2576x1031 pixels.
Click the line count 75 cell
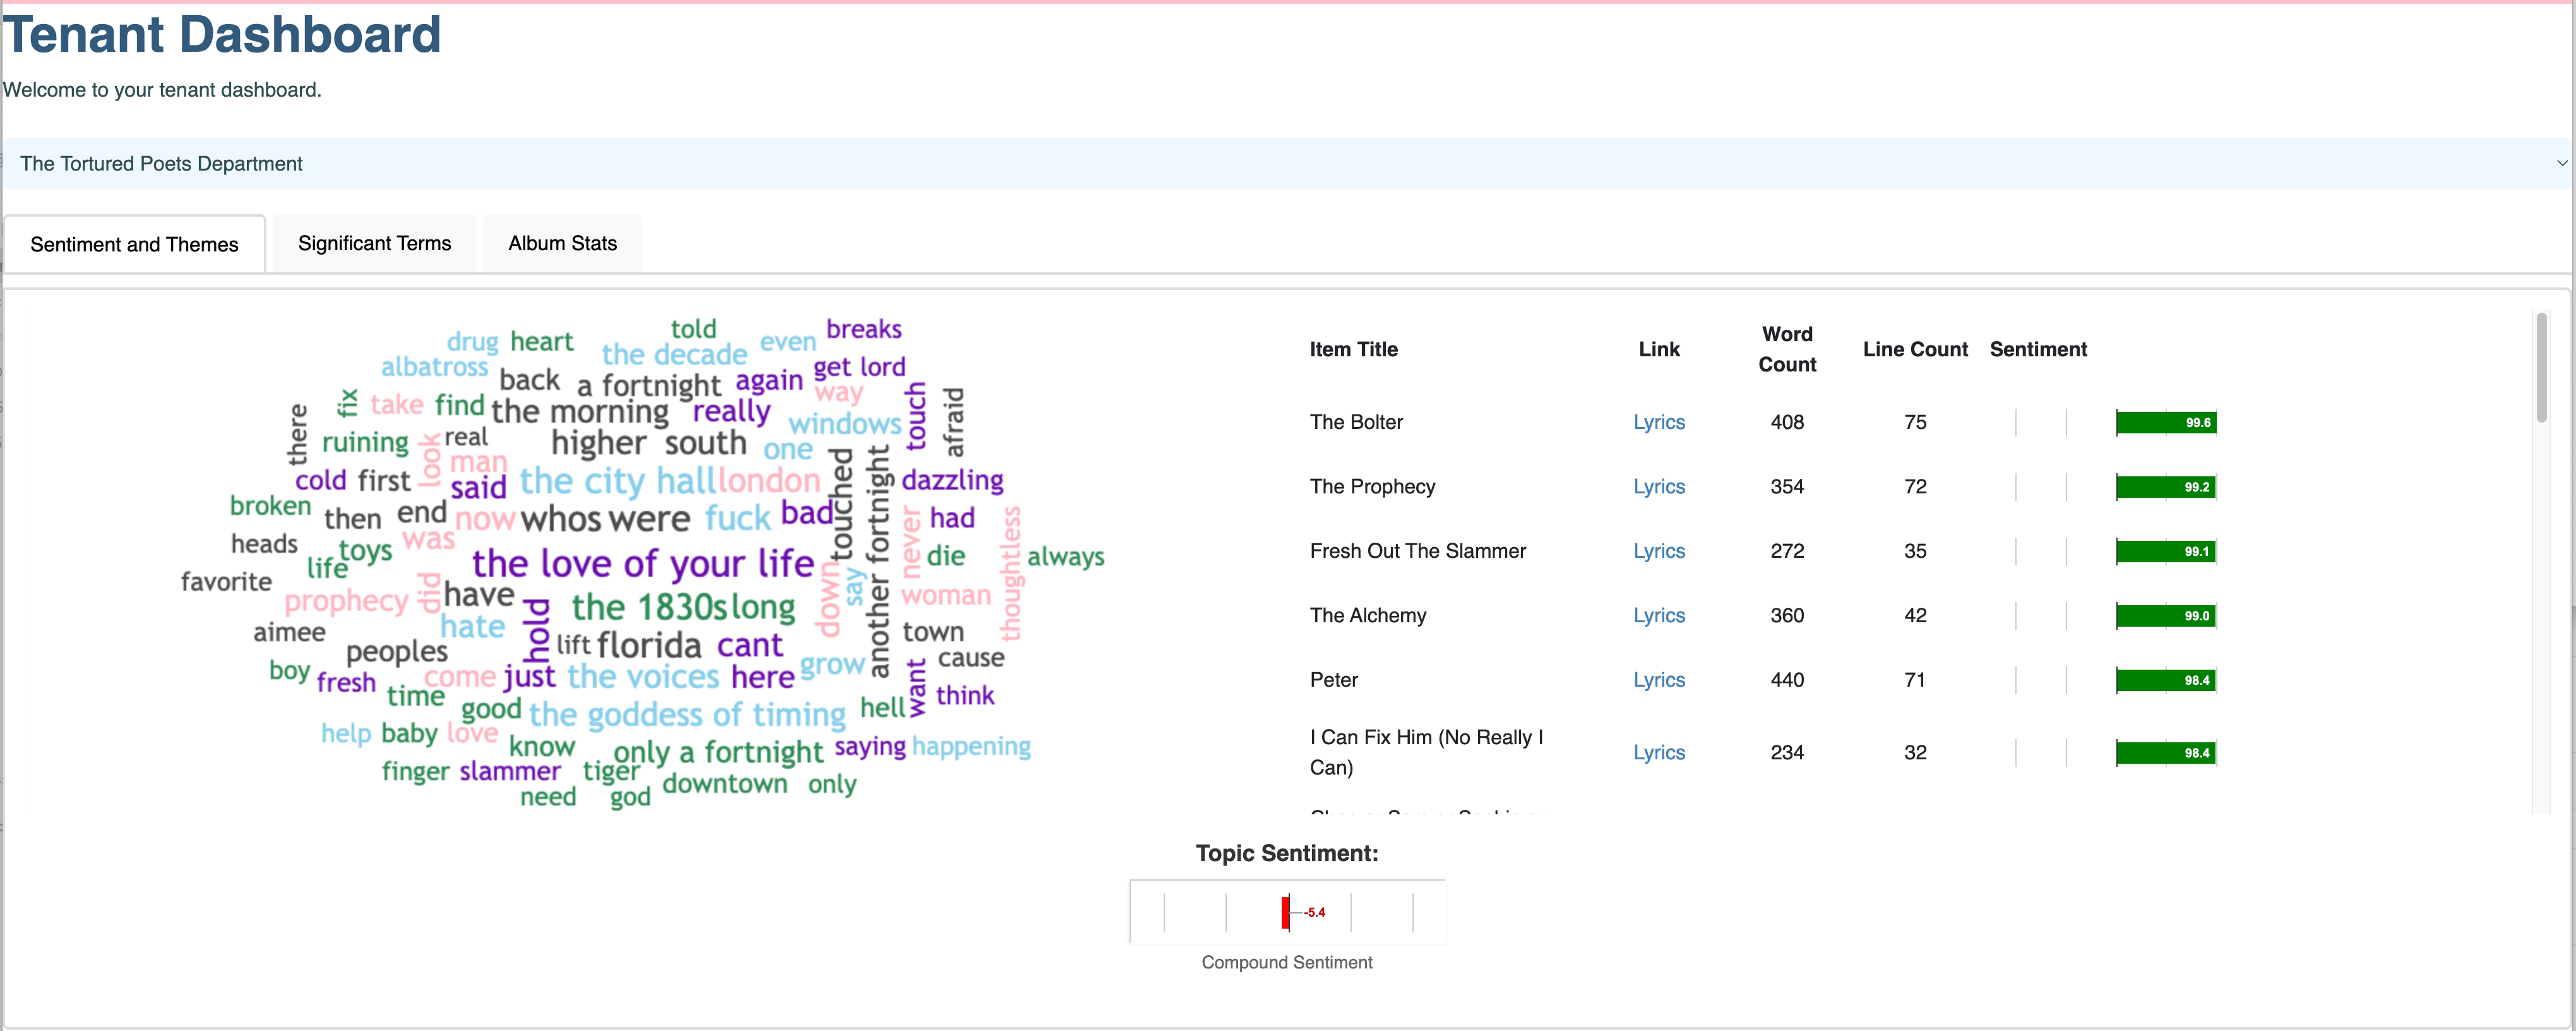(1915, 423)
